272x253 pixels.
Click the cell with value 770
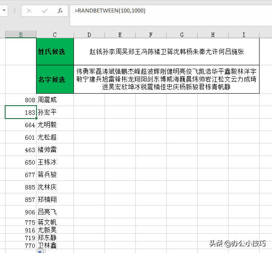point(21,245)
